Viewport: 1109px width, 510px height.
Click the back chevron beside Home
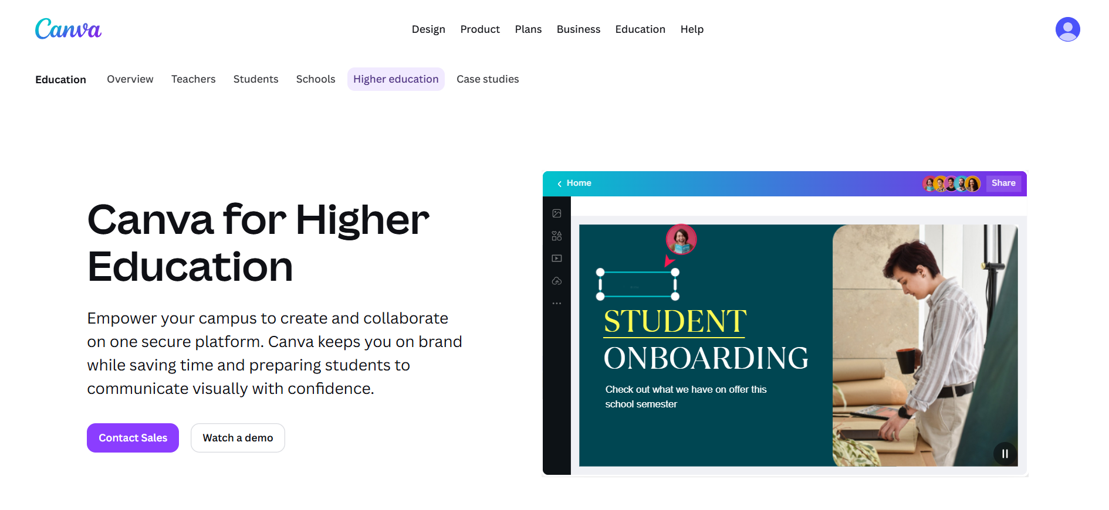pyautogui.click(x=559, y=183)
